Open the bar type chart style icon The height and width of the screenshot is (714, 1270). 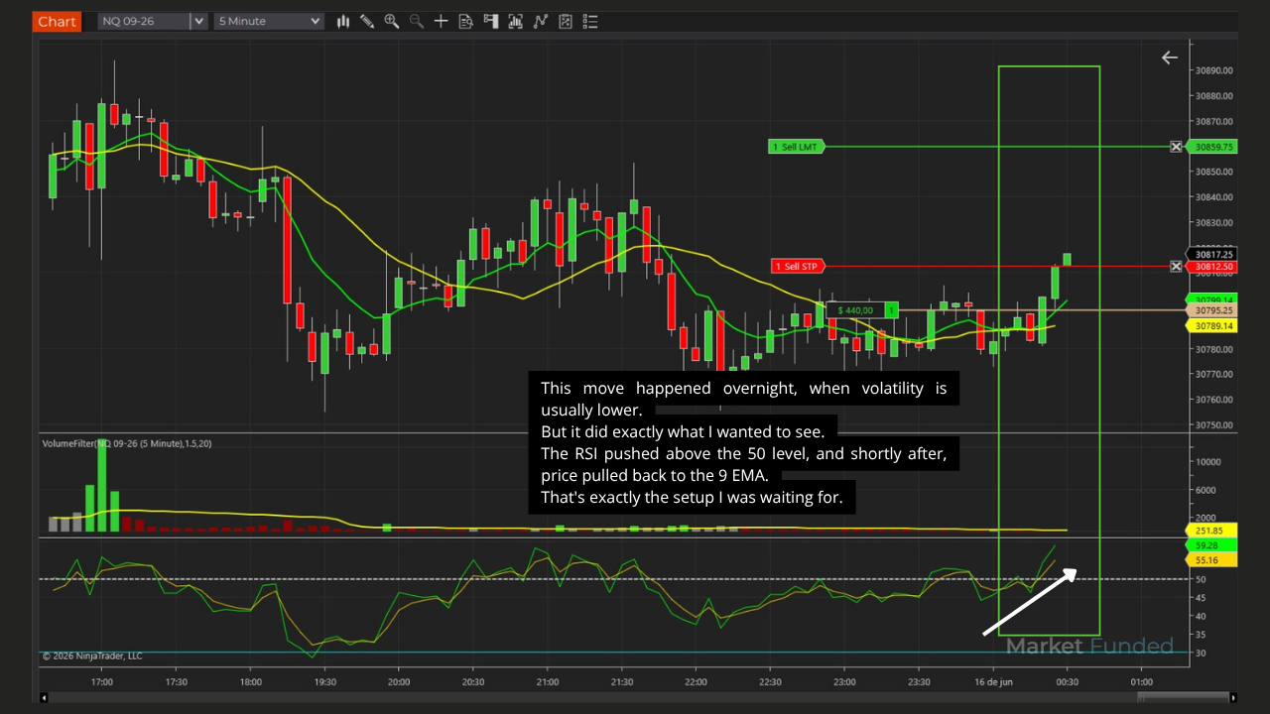[343, 21]
